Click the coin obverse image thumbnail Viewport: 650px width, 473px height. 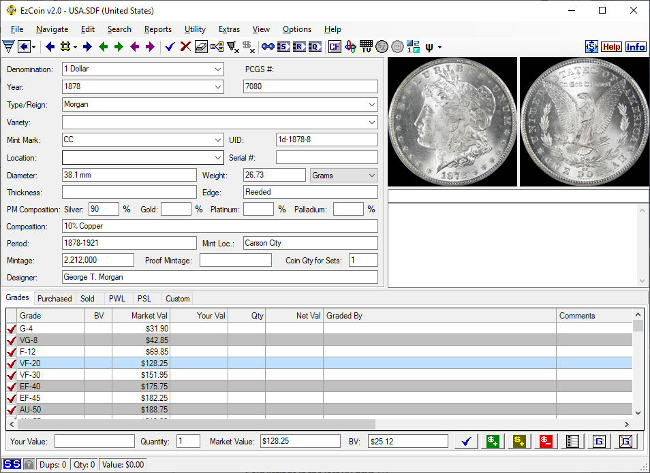point(452,121)
